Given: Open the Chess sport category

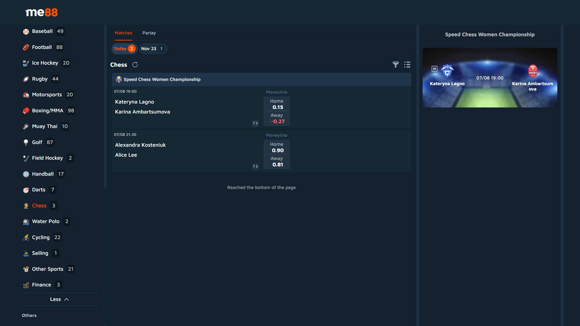Looking at the screenshot, I should tap(40, 206).
